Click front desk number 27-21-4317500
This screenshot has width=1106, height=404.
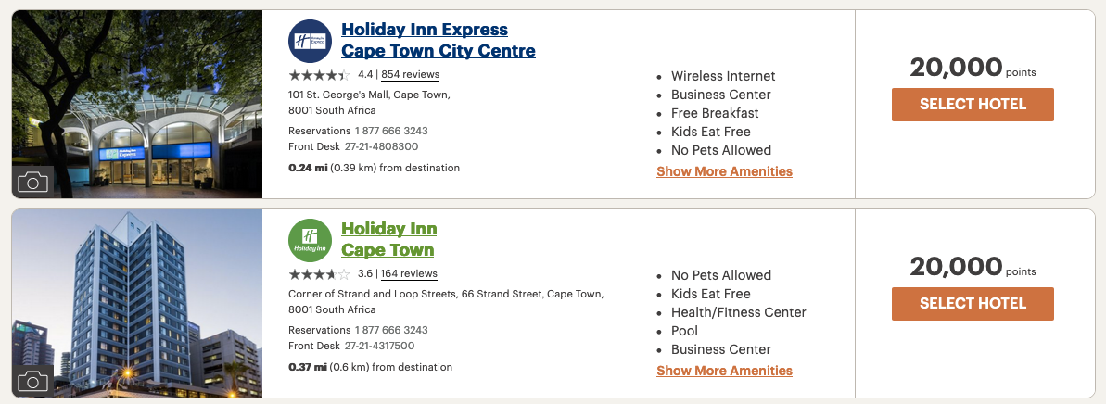[x=379, y=346]
